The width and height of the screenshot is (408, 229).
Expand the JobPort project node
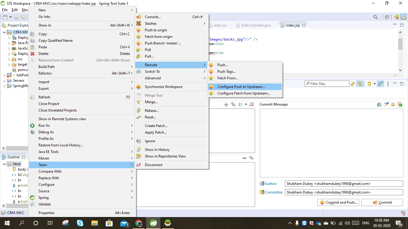tap(4, 75)
